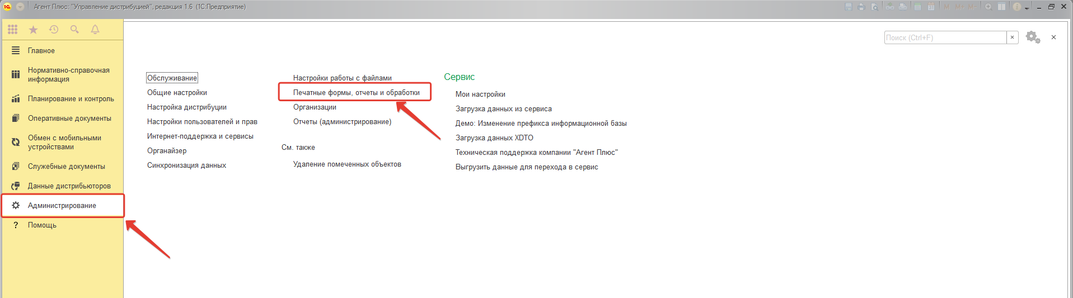Expand the dropdown arrow next to info icon

coord(1027,8)
